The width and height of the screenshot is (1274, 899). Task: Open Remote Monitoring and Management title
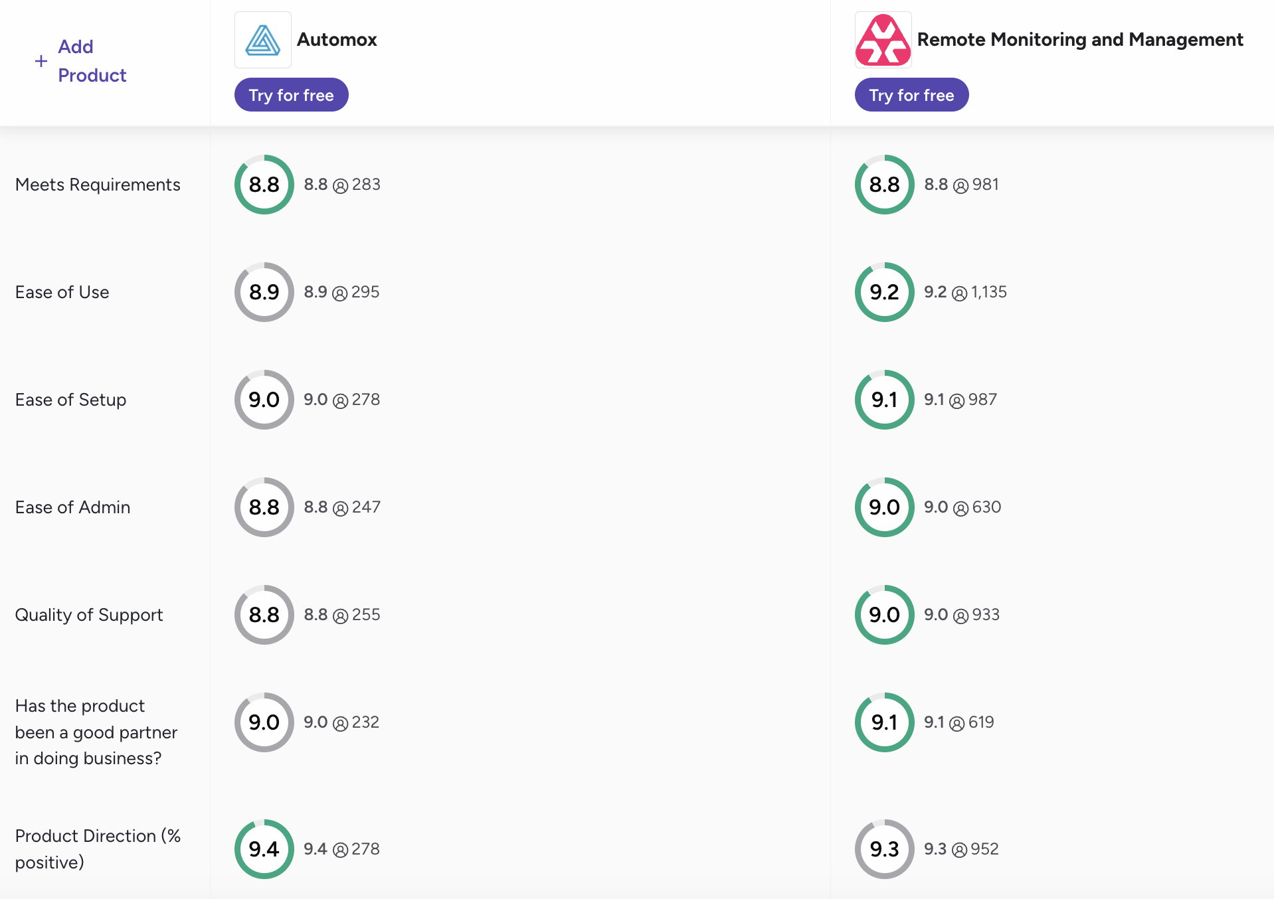coord(1080,40)
